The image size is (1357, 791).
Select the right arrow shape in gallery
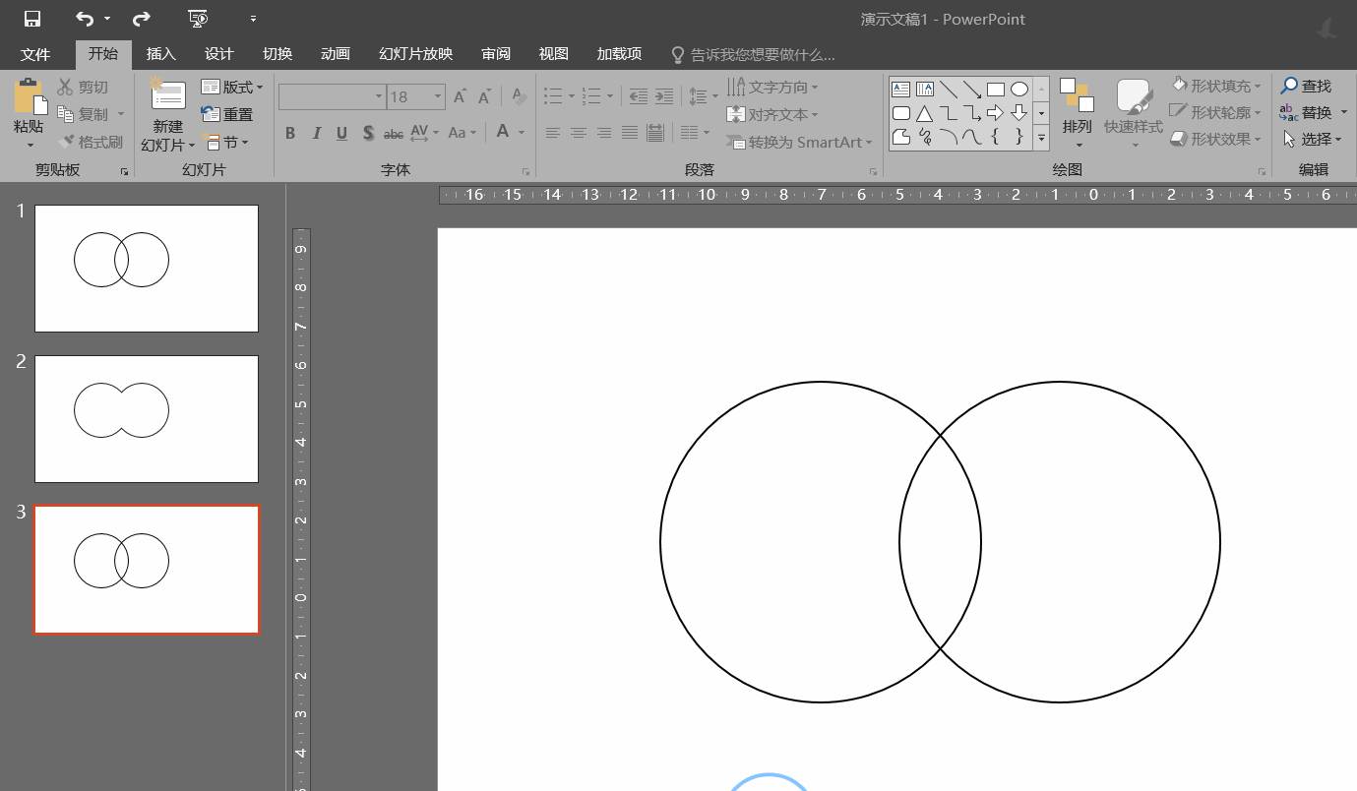[x=996, y=113]
